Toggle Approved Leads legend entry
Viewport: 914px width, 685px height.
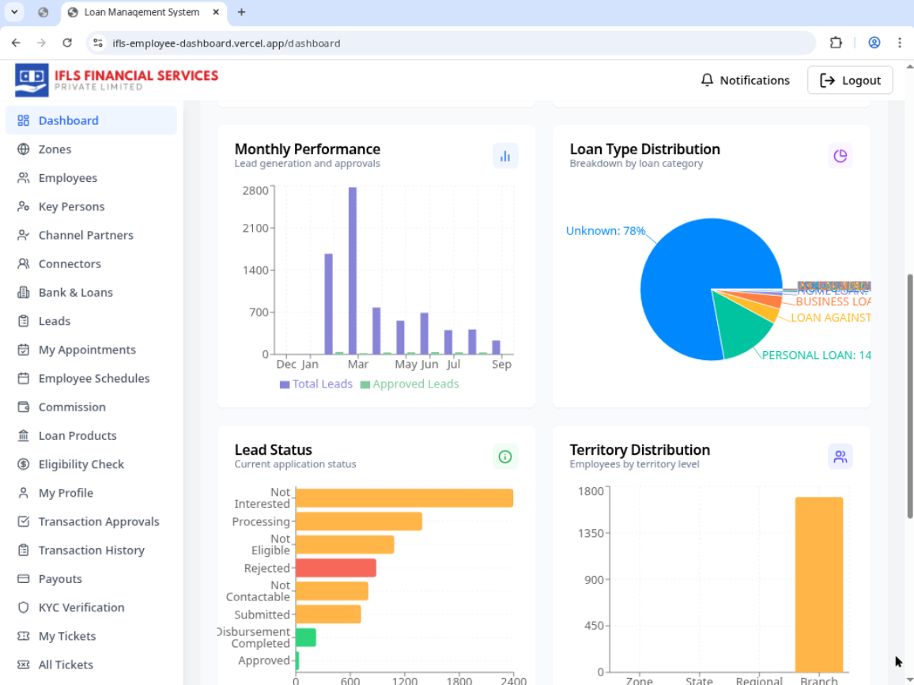tap(410, 384)
